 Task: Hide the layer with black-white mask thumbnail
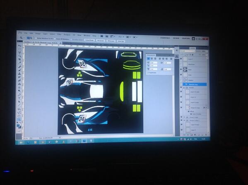click(x=181, y=69)
